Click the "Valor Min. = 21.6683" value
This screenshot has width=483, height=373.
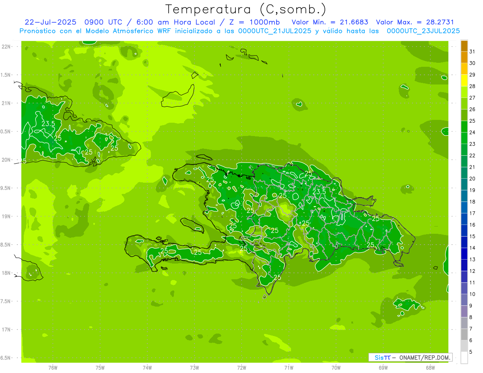(330, 22)
